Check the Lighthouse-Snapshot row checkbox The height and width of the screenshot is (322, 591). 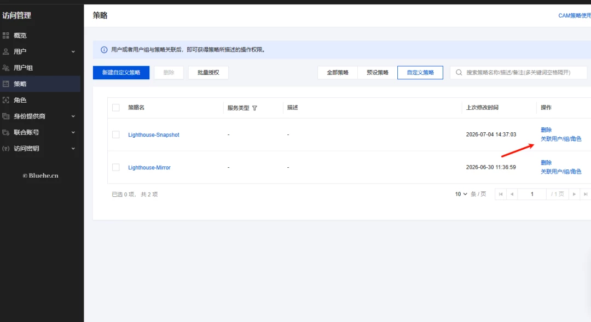[115, 135]
